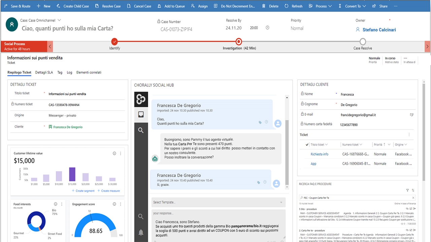
Task: Open the Tag tab
Action: click(60, 72)
